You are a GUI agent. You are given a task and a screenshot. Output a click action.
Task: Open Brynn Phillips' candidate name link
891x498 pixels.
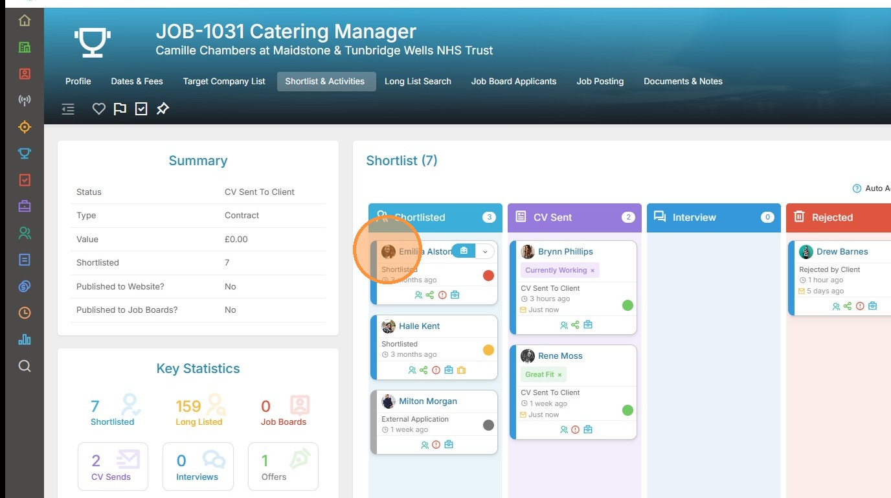pyautogui.click(x=565, y=252)
